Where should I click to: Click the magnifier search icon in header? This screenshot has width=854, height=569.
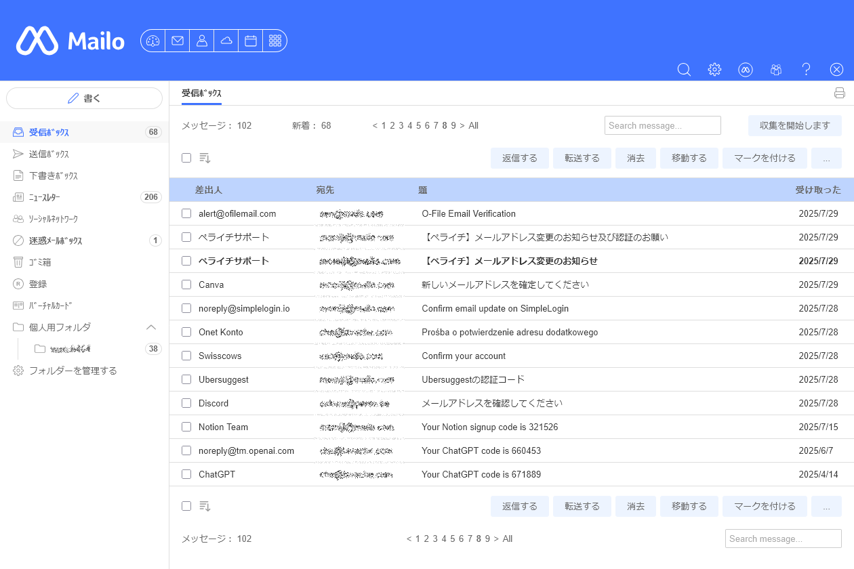684,69
